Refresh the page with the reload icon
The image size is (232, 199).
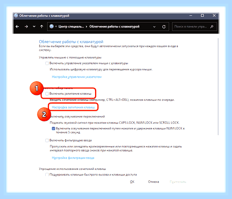pos(164,27)
